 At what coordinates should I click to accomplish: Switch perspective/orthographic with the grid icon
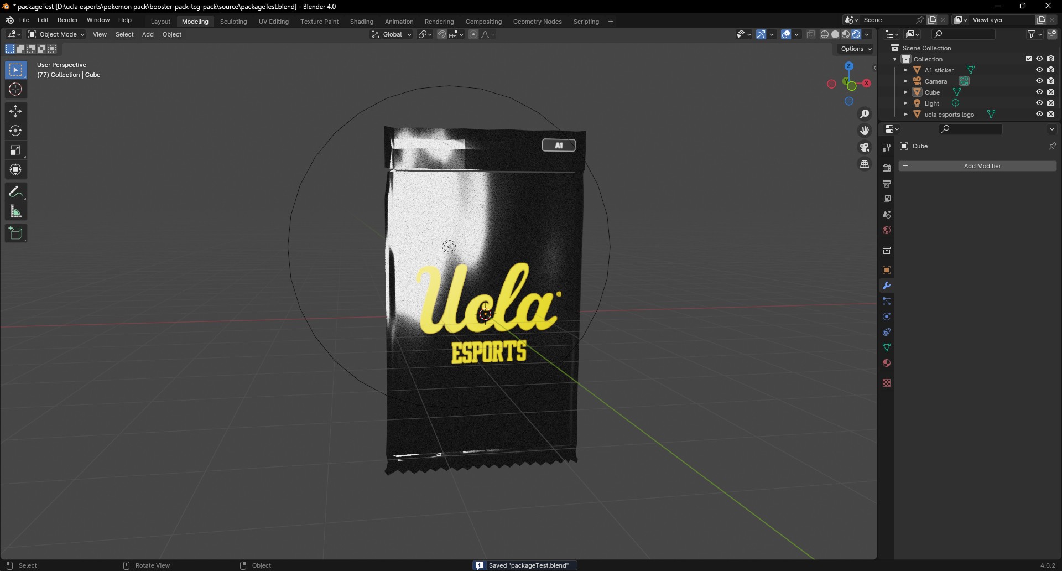coord(865,164)
